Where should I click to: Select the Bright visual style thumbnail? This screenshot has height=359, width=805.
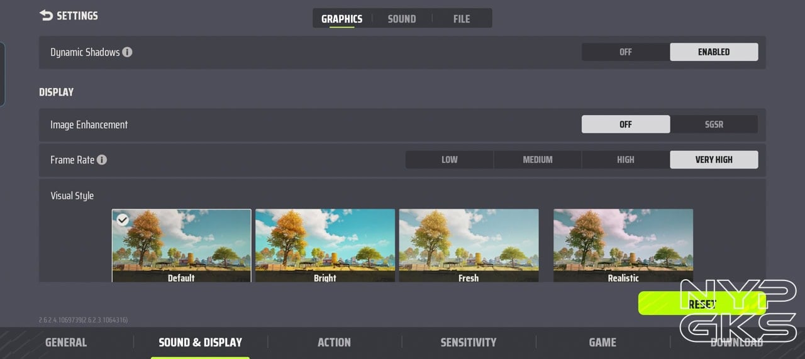pyautogui.click(x=325, y=245)
